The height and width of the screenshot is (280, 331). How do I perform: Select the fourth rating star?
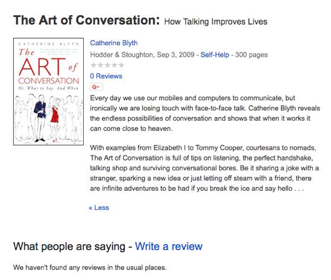(114, 65)
